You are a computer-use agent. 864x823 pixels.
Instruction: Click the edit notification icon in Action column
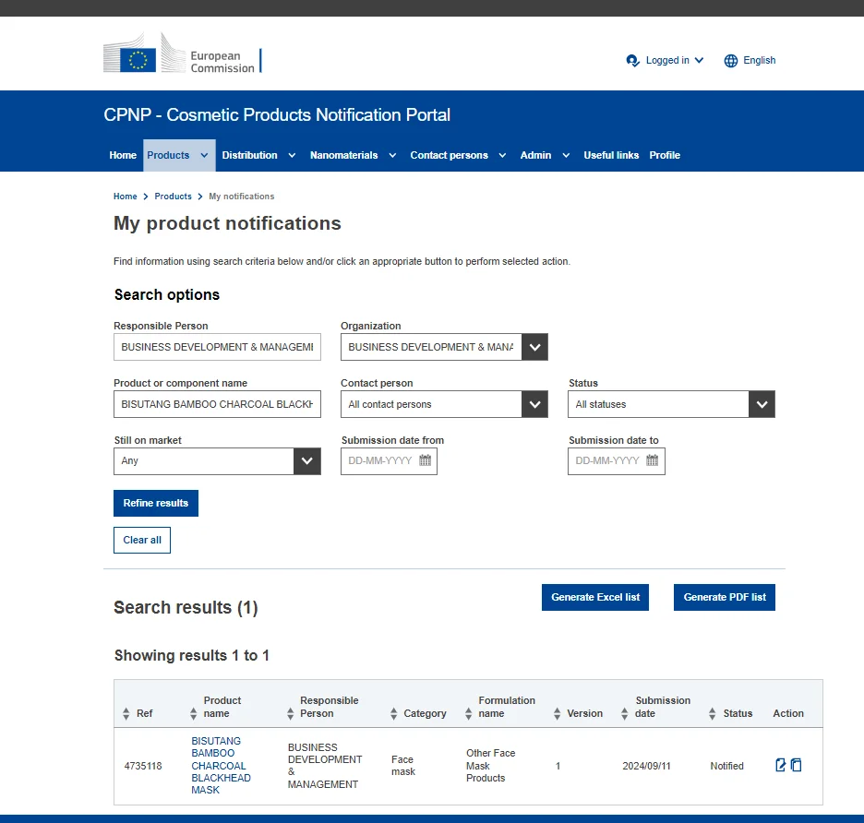tap(781, 765)
